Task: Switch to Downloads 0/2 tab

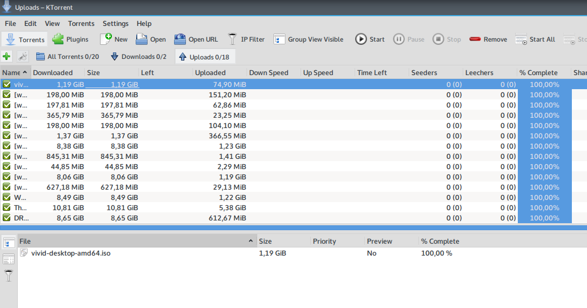Action: (x=138, y=57)
